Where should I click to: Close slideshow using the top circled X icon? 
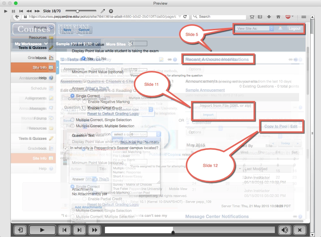pyautogui.click(x=111, y=11)
